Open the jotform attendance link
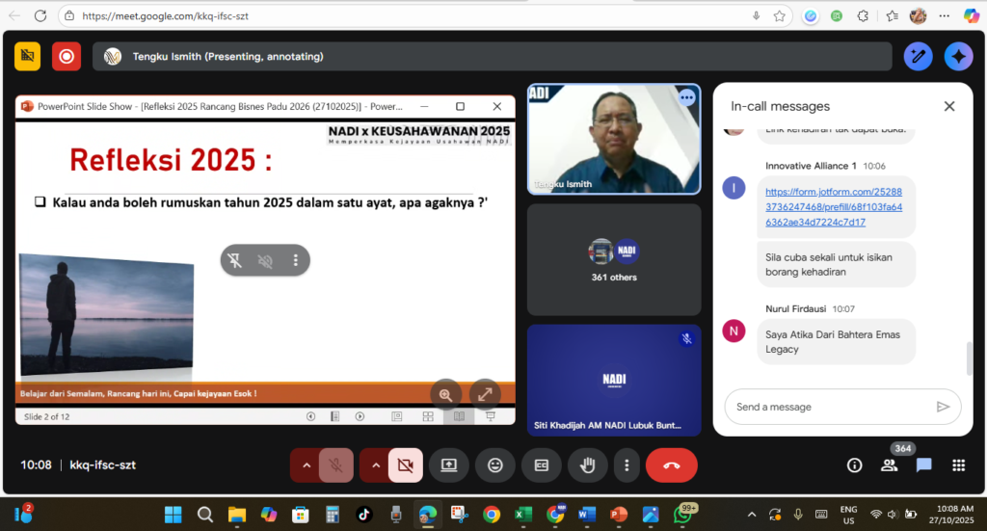 (835, 206)
